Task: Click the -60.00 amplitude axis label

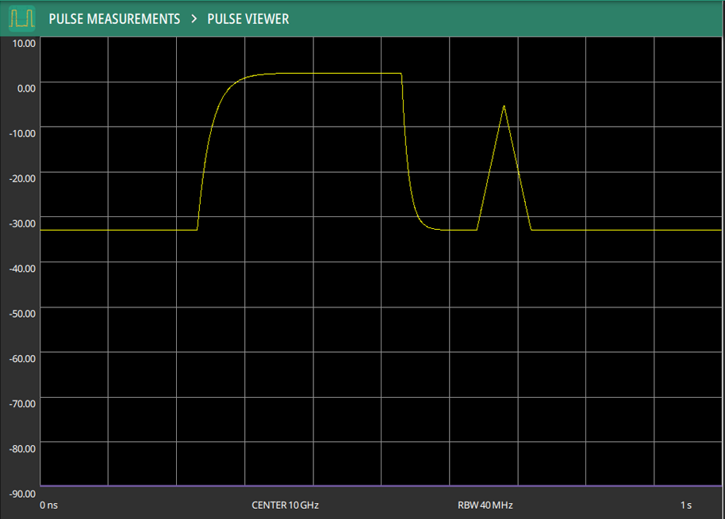Action: tap(22, 358)
